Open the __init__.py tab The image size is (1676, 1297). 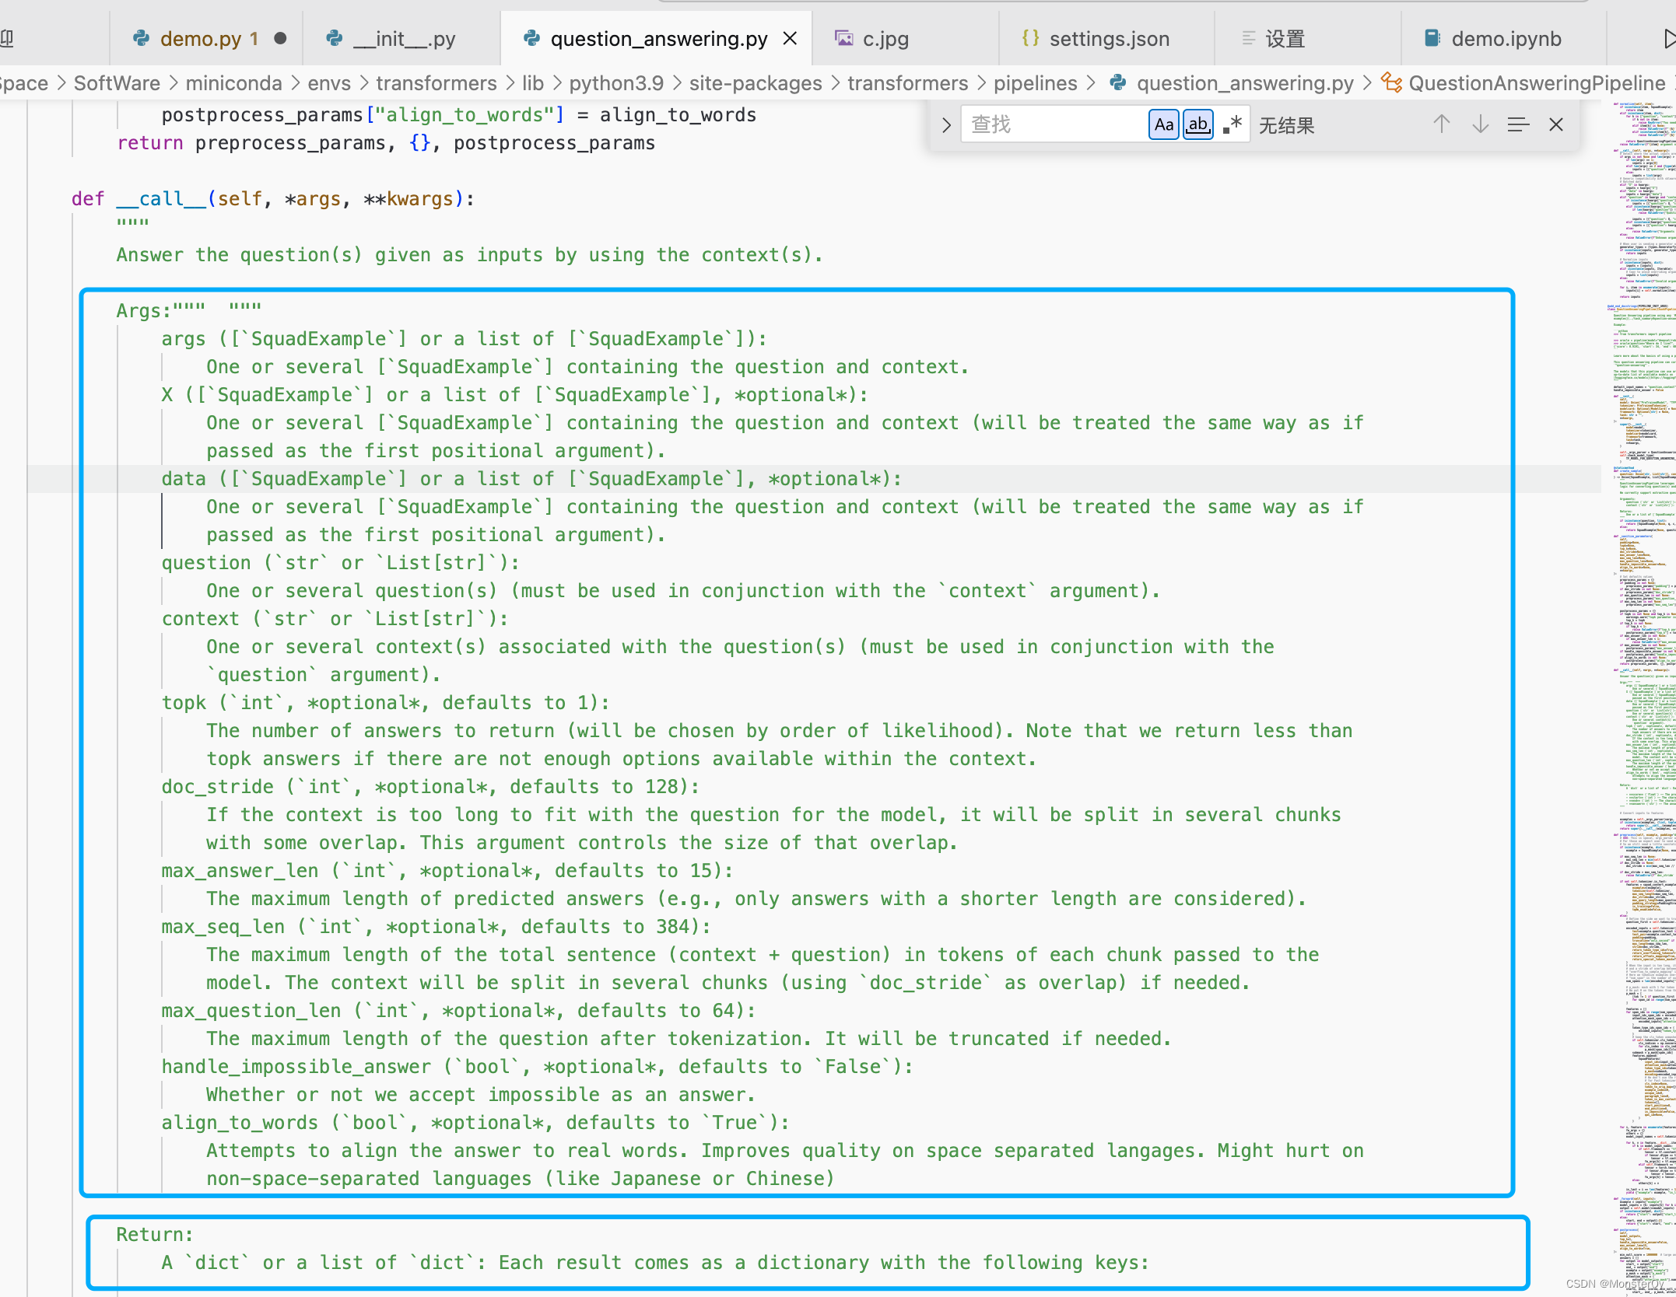(x=401, y=39)
